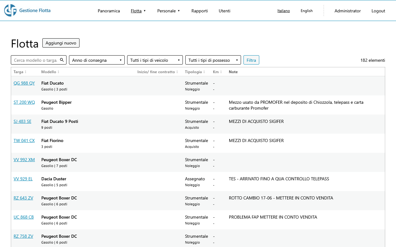Open the Administrator profile
396x247 pixels.
coord(348,11)
